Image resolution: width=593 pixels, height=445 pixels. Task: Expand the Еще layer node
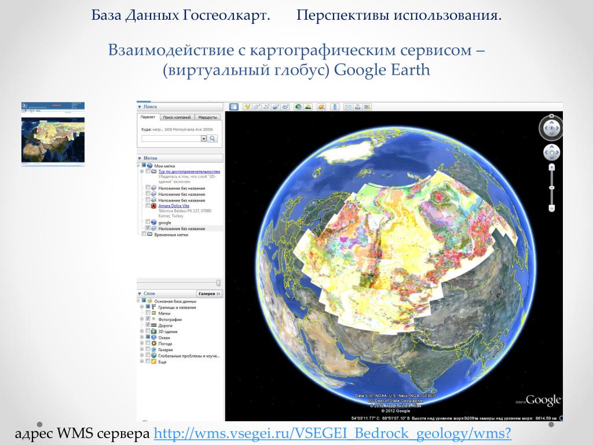142,362
